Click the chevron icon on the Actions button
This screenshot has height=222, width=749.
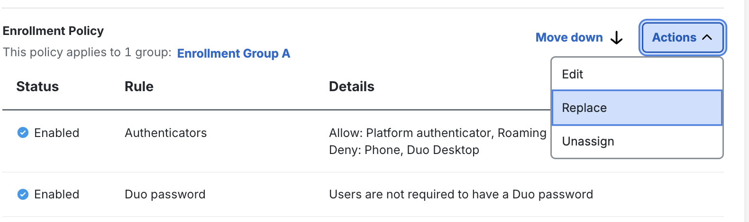click(707, 37)
